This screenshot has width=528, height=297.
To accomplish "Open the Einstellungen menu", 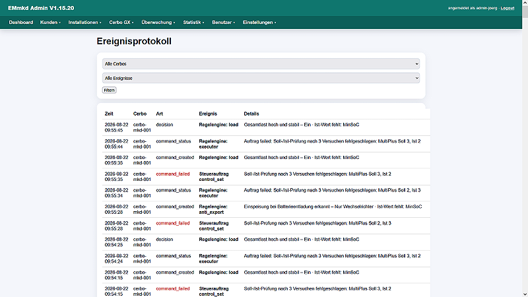I will [x=259, y=22].
